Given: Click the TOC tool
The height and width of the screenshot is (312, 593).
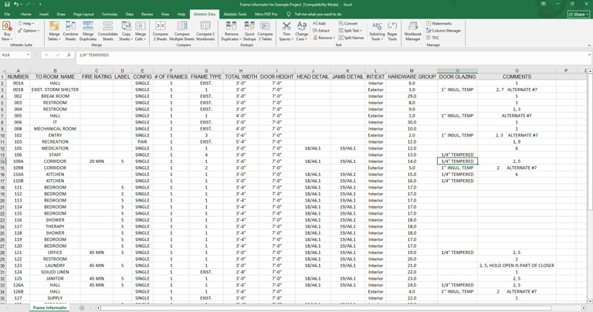Looking at the screenshot, I should point(432,38).
